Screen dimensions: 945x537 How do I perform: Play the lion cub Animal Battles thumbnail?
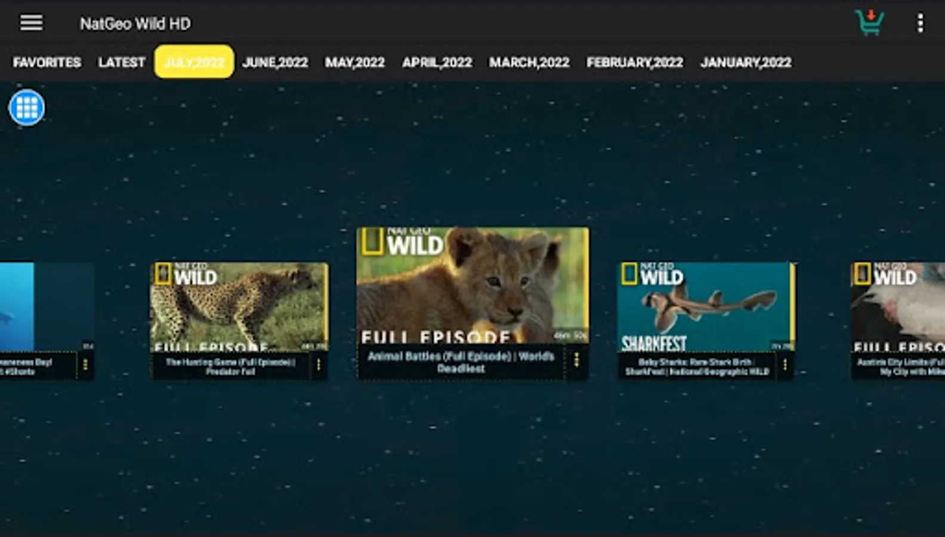click(x=472, y=285)
